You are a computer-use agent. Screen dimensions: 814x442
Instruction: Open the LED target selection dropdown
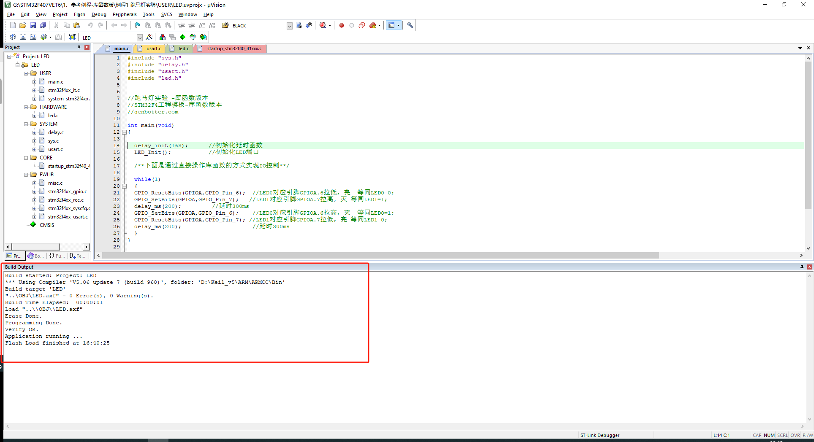[x=139, y=38]
